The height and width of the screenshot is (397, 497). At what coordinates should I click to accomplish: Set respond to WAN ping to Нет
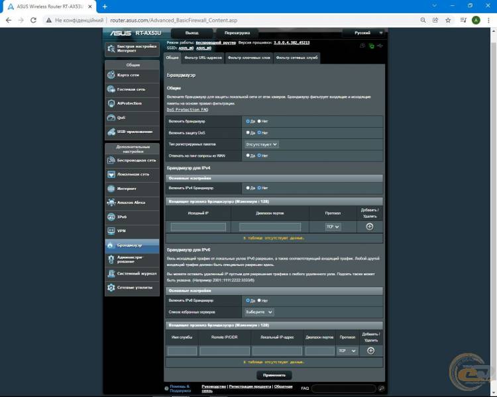point(259,155)
